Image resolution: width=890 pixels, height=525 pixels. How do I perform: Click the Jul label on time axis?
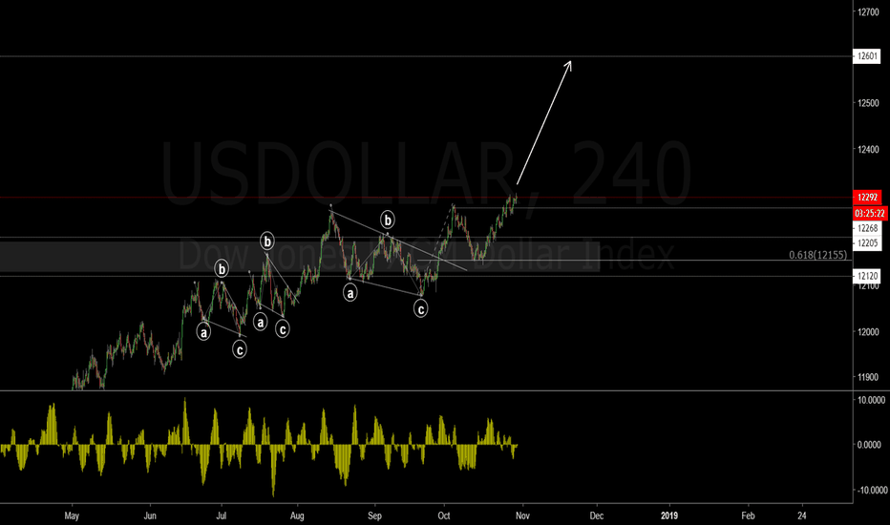[x=222, y=515]
